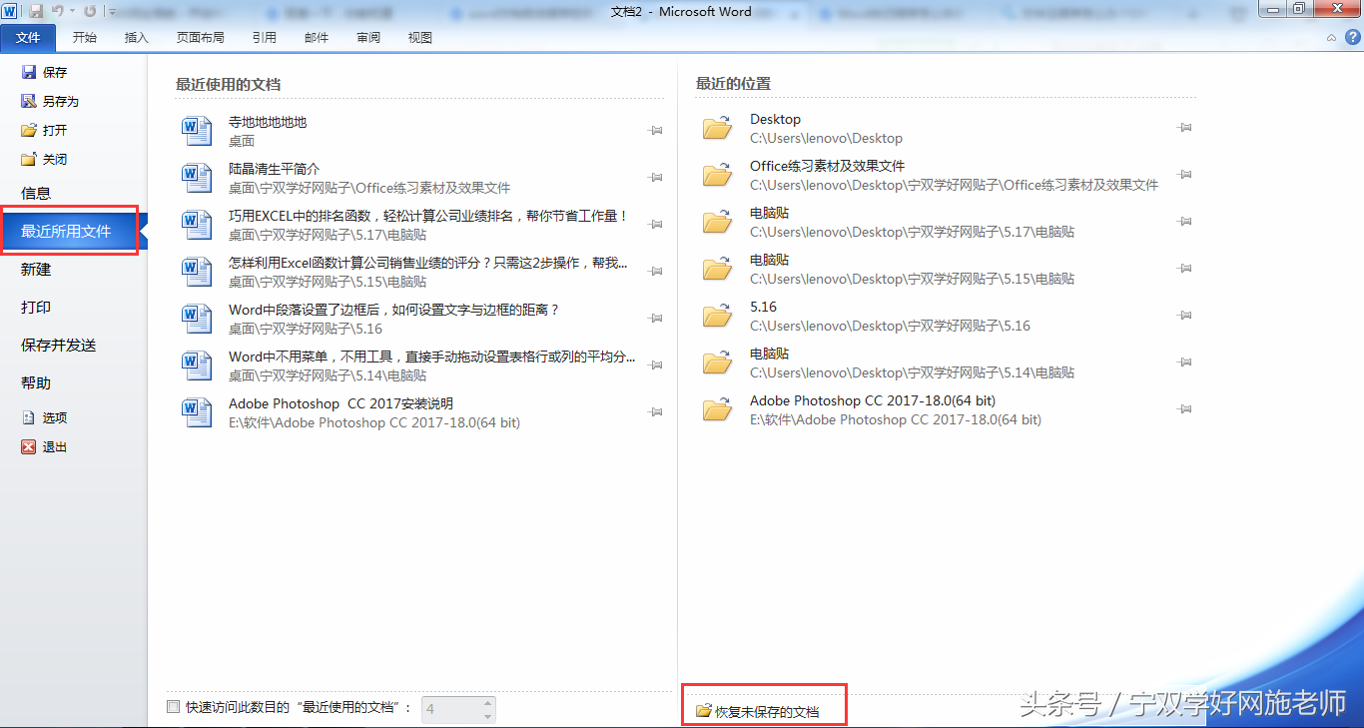Open 选项 (Options) from the sidebar
1364x728 pixels.
45,417
